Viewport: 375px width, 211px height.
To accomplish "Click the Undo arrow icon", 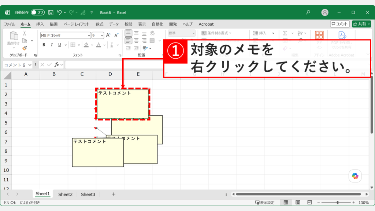I will tap(59, 12).
